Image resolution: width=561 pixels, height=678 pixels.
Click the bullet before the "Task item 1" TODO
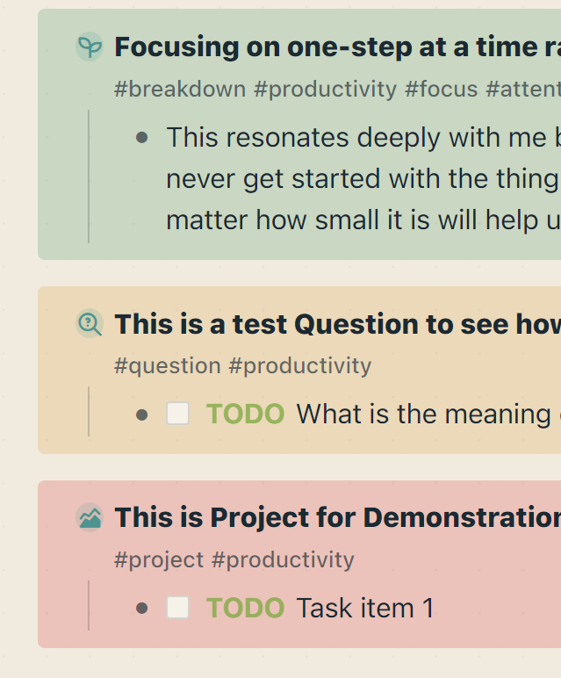(142, 608)
